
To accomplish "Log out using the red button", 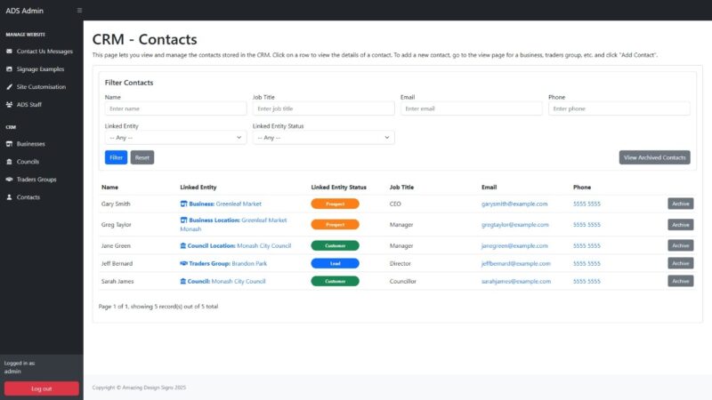I will (x=41, y=388).
